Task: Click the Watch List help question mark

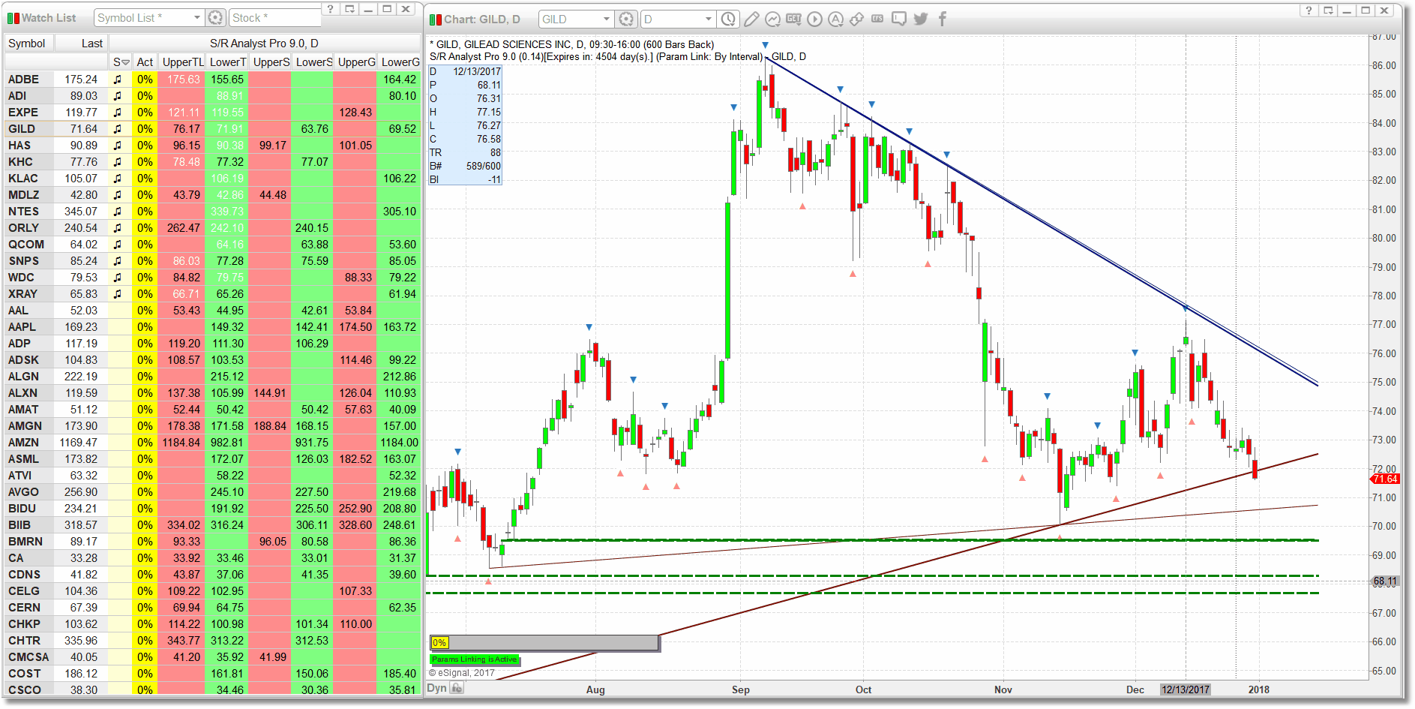Action: point(331,9)
